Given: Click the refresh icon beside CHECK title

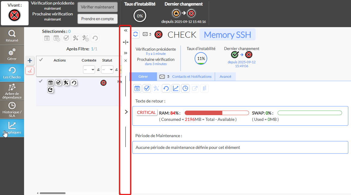Looking at the screenshot, I should pyautogui.click(x=136, y=34).
